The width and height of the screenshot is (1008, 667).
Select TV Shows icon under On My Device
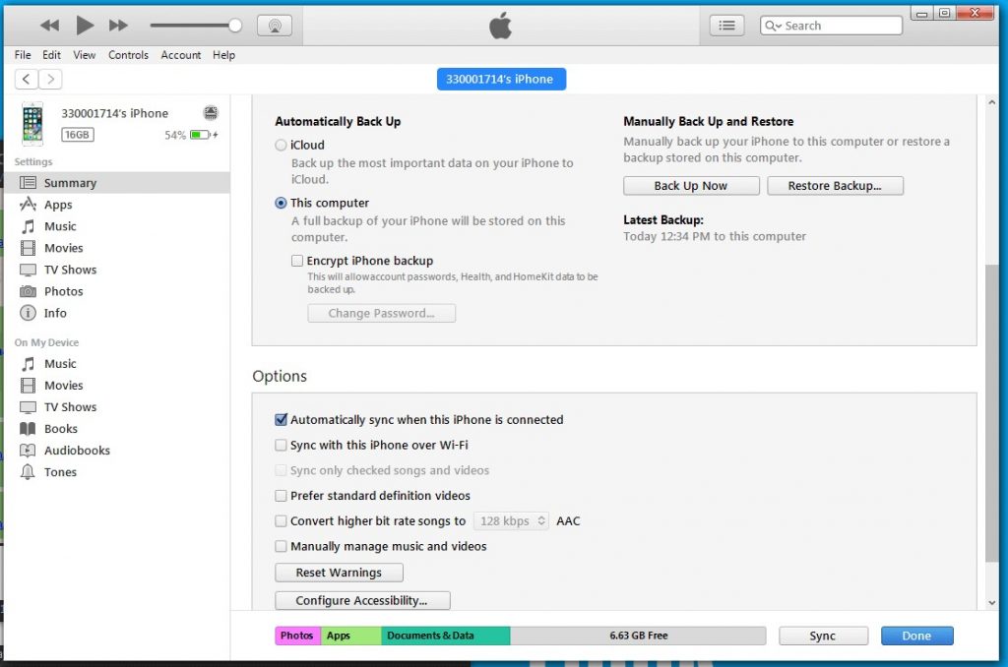(x=28, y=407)
